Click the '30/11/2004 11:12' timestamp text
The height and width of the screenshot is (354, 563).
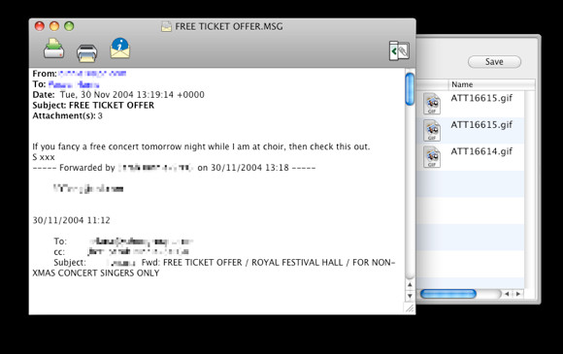point(72,220)
